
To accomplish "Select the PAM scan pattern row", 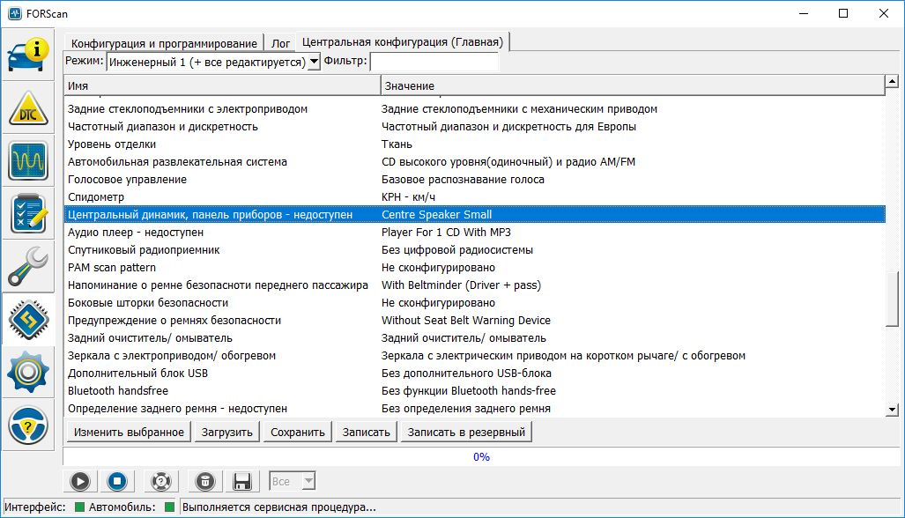I will tap(474, 268).
